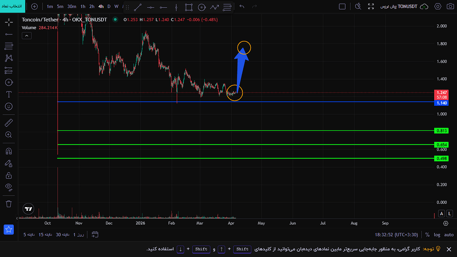Open add symbol compare plus icon
Viewport: 457px width, 257px height.
coord(34,6)
